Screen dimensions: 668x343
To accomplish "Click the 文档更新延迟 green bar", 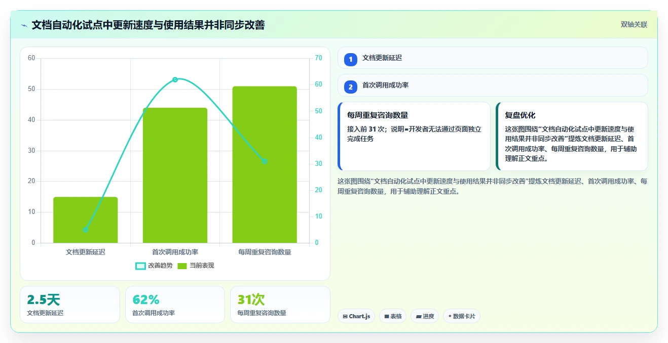I will [x=86, y=220].
